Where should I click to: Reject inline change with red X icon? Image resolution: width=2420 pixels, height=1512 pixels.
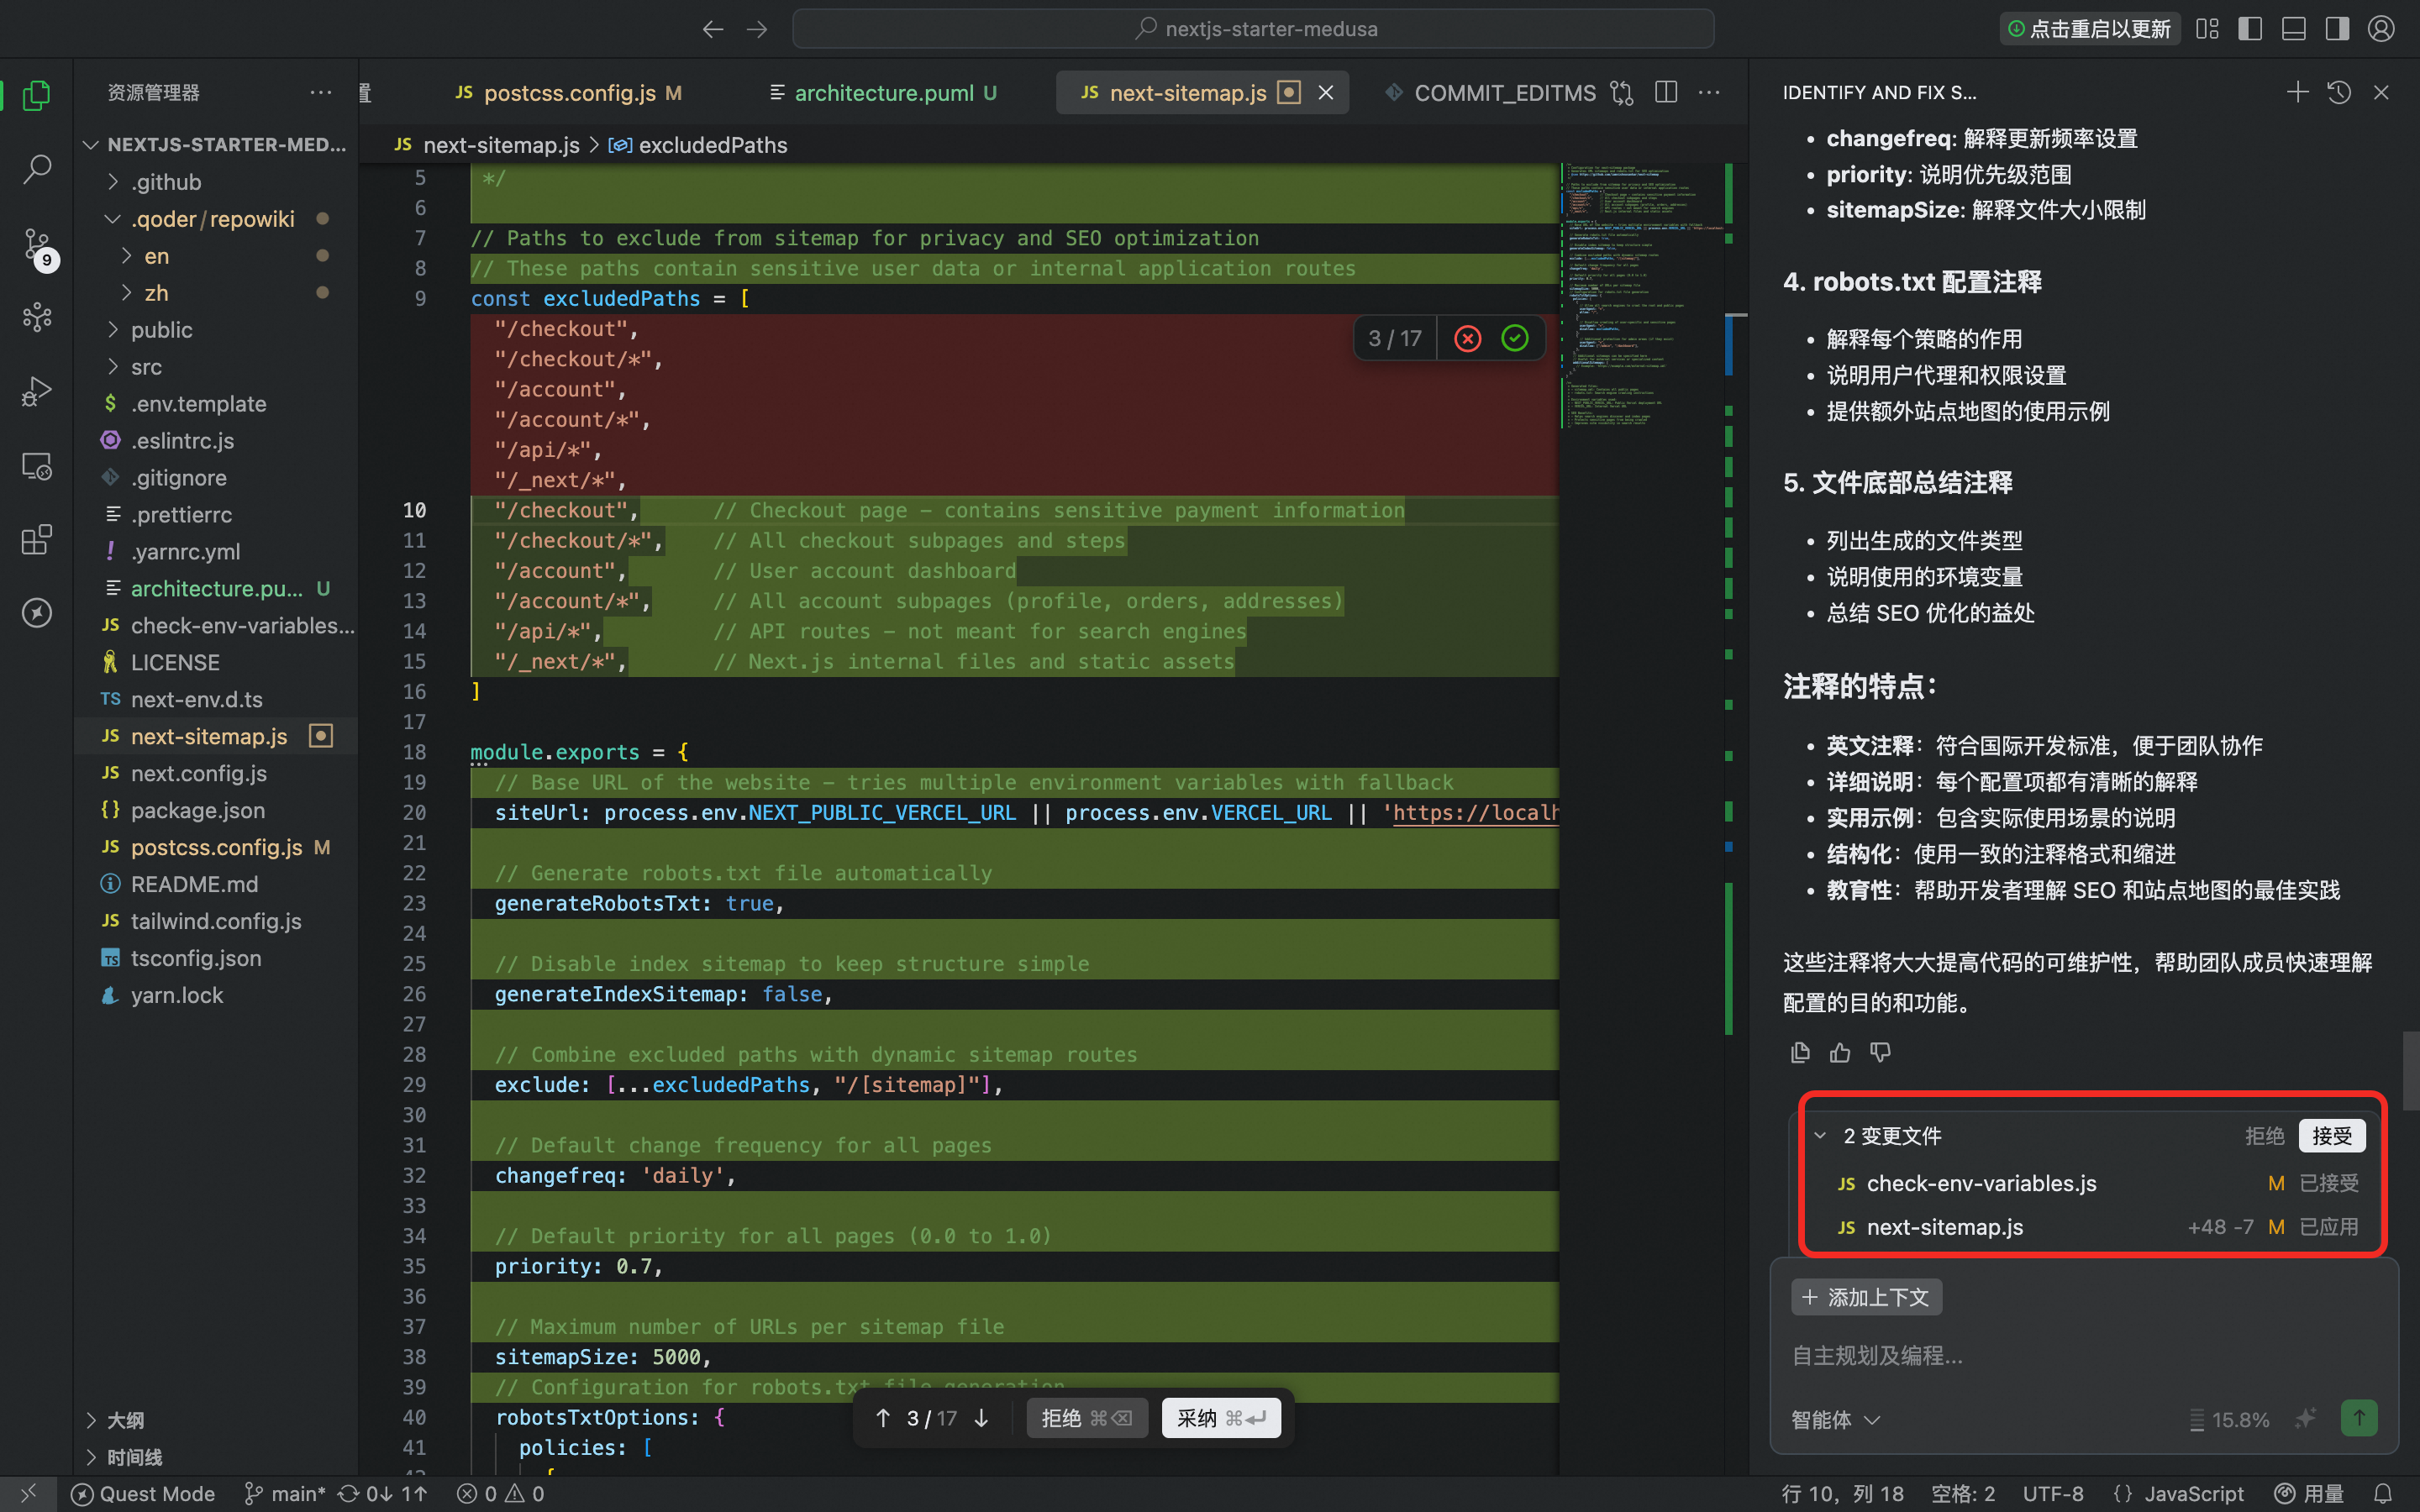(x=1467, y=339)
